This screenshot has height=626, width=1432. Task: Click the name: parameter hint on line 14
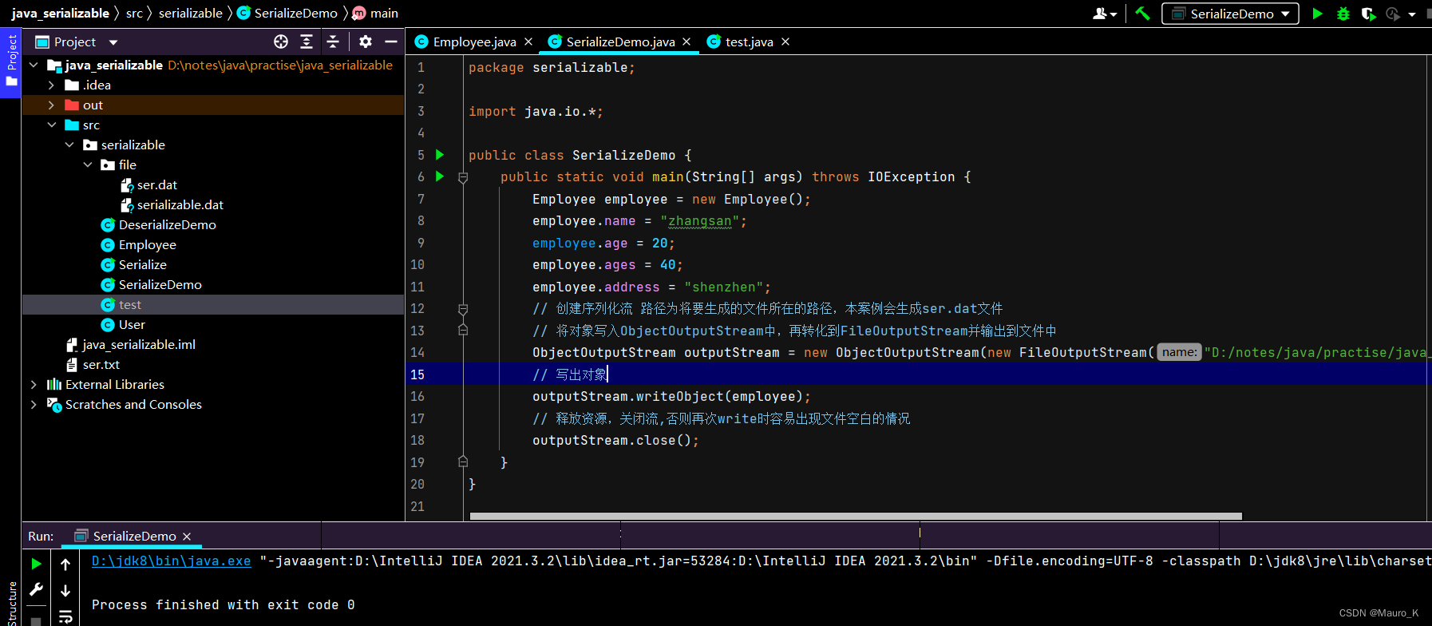click(x=1180, y=352)
